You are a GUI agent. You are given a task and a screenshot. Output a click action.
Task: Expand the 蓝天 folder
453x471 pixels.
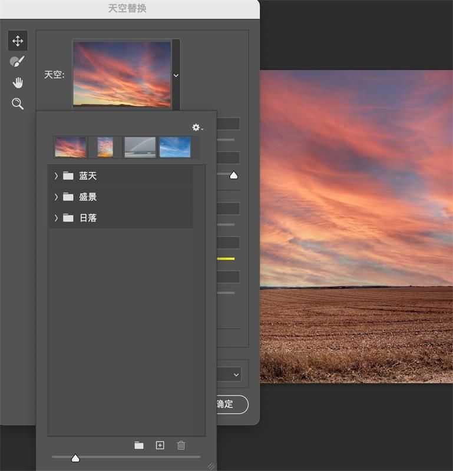(56, 175)
